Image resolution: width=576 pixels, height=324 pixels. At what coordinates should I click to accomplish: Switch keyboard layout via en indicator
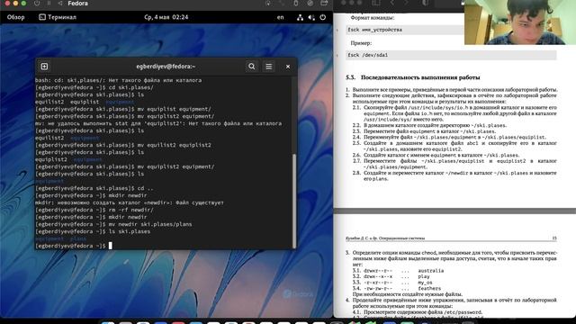point(280,17)
